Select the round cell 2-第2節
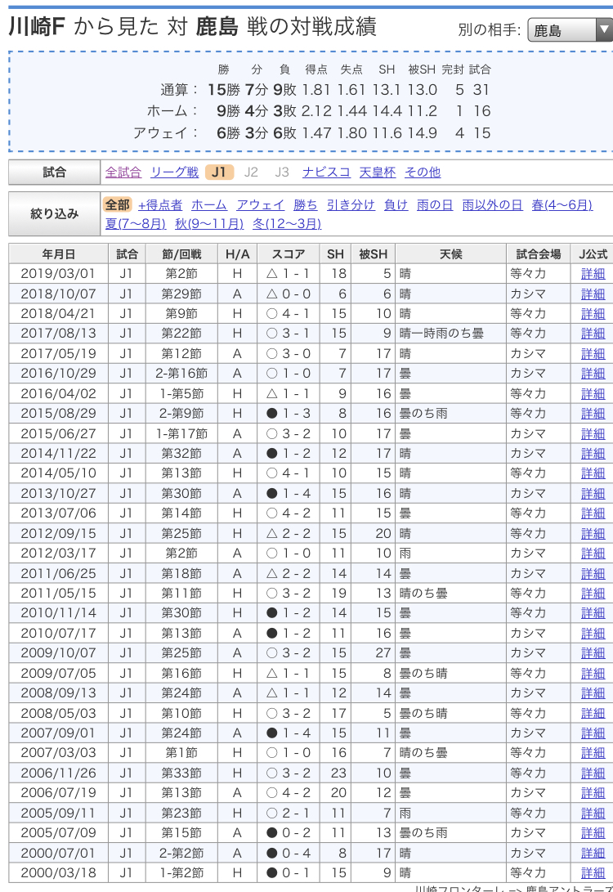The image size is (613, 892). (181, 854)
